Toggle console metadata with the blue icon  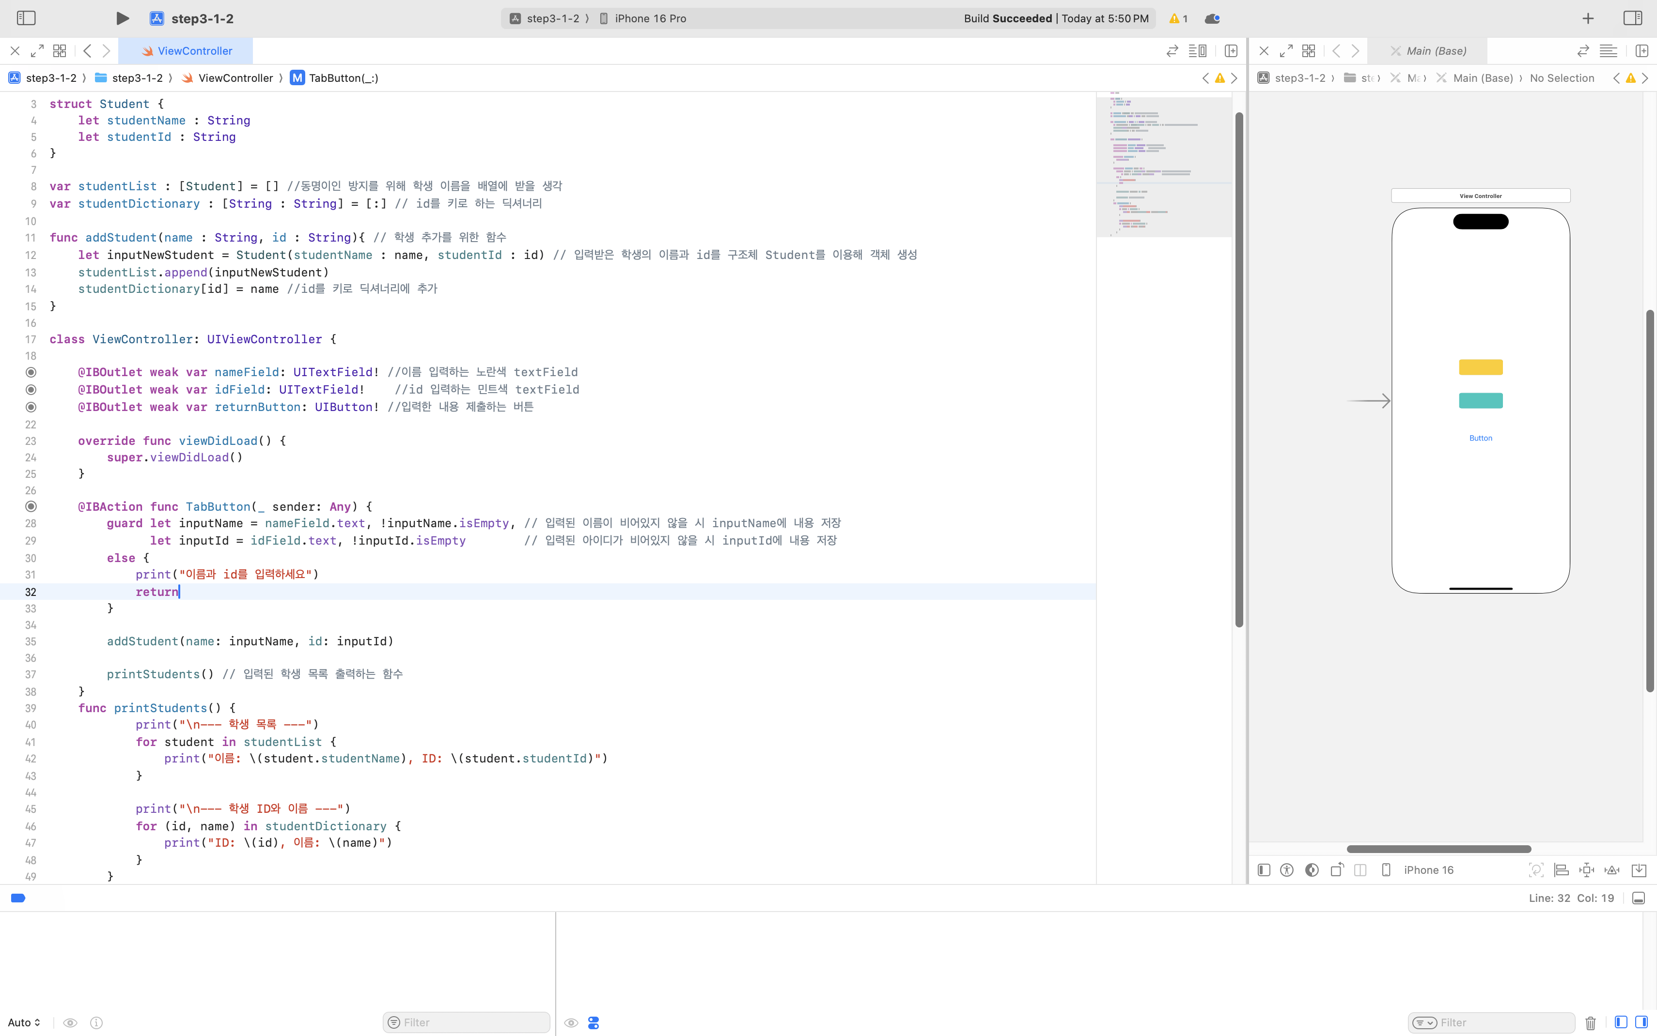click(x=594, y=1022)
